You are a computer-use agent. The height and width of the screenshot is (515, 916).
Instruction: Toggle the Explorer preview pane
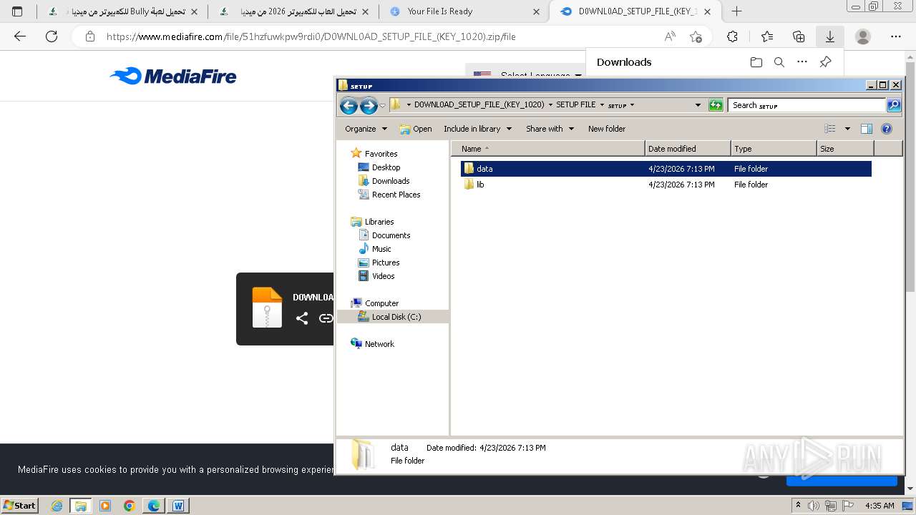(867, 129)
